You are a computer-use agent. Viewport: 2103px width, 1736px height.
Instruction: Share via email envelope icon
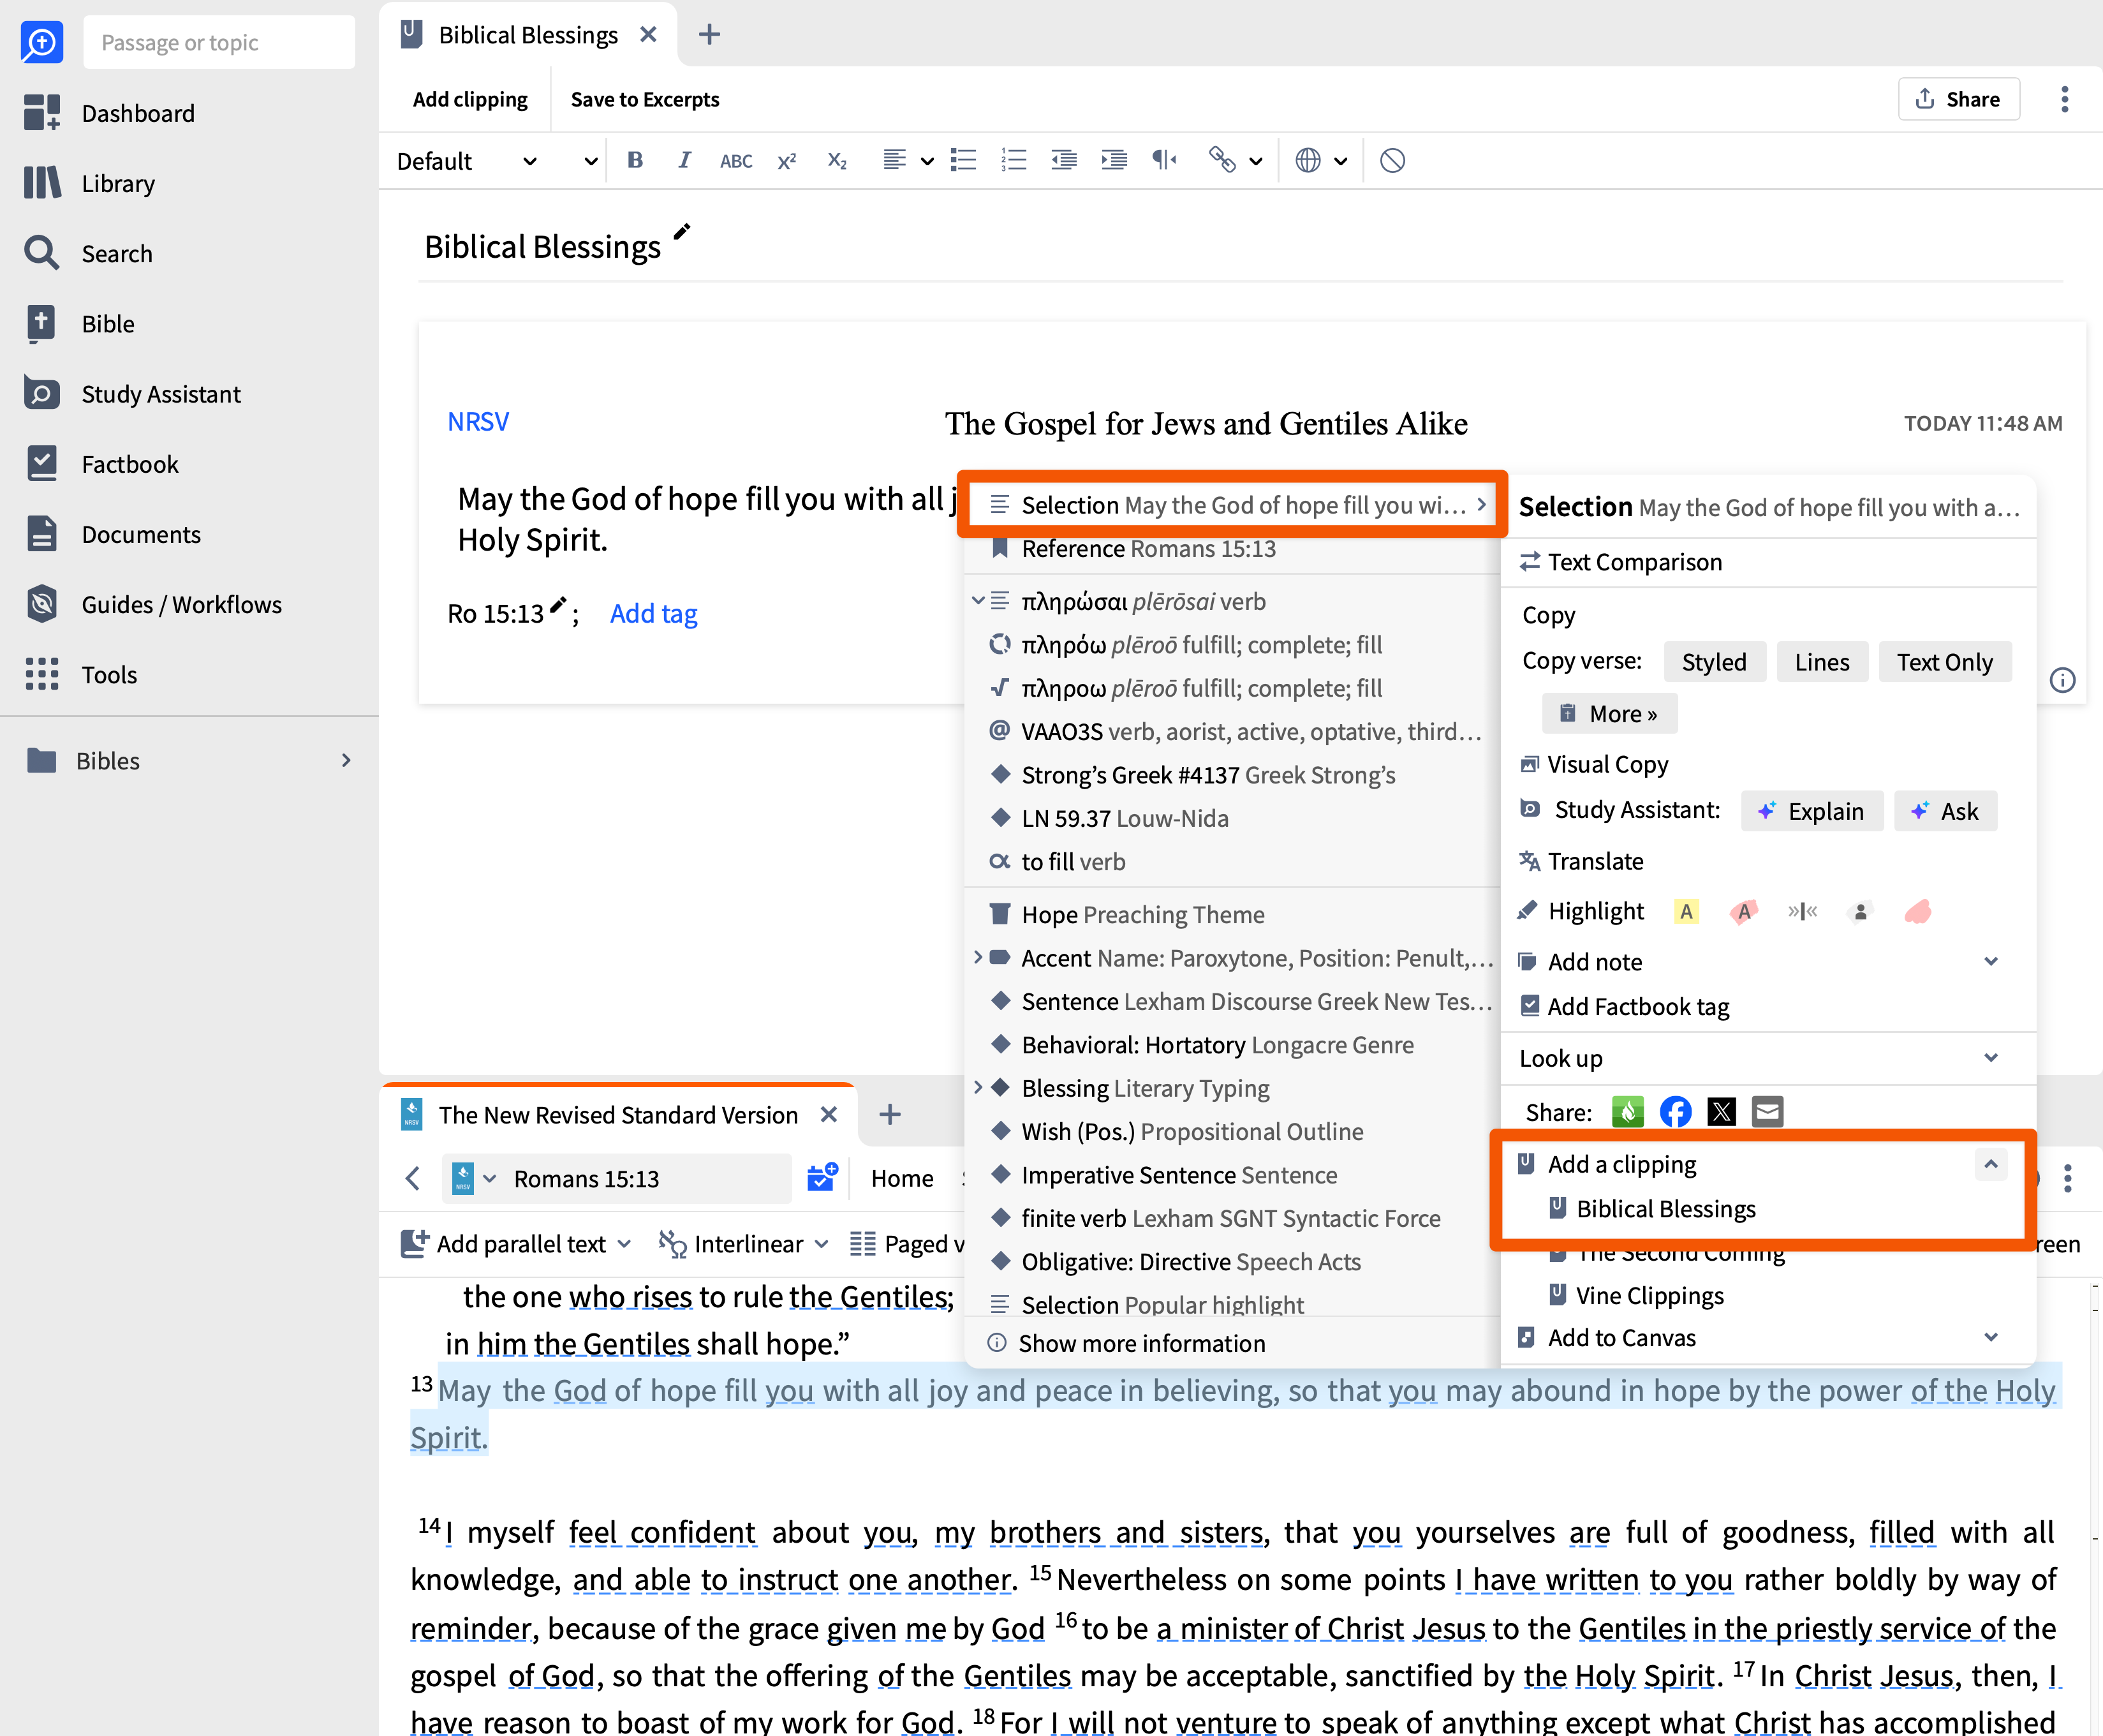click(x=1767, y=1111)
